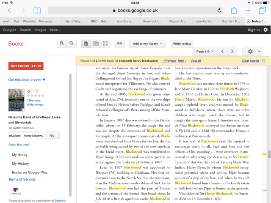The width and height of the screenshot is (271, 203).
Task: Close the Nelson's tab with X icon
Action: coord(249,22)
